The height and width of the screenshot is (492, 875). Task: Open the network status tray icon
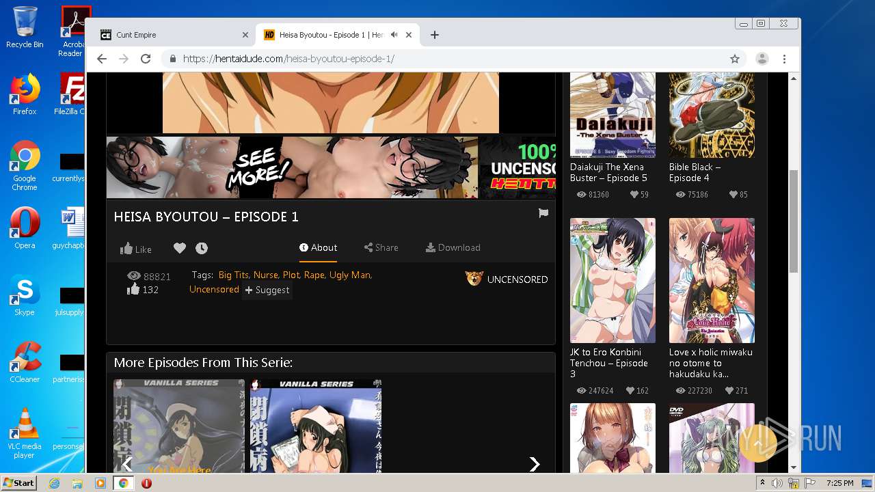point(793,483)
